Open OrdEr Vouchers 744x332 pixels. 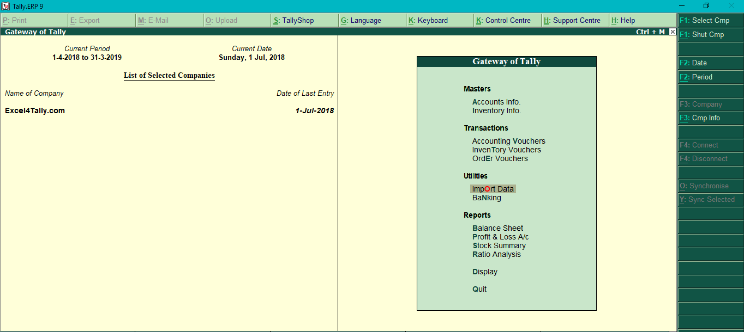click(x=500, y=158)
